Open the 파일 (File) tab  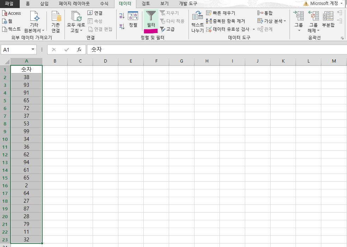click(9, 4)
